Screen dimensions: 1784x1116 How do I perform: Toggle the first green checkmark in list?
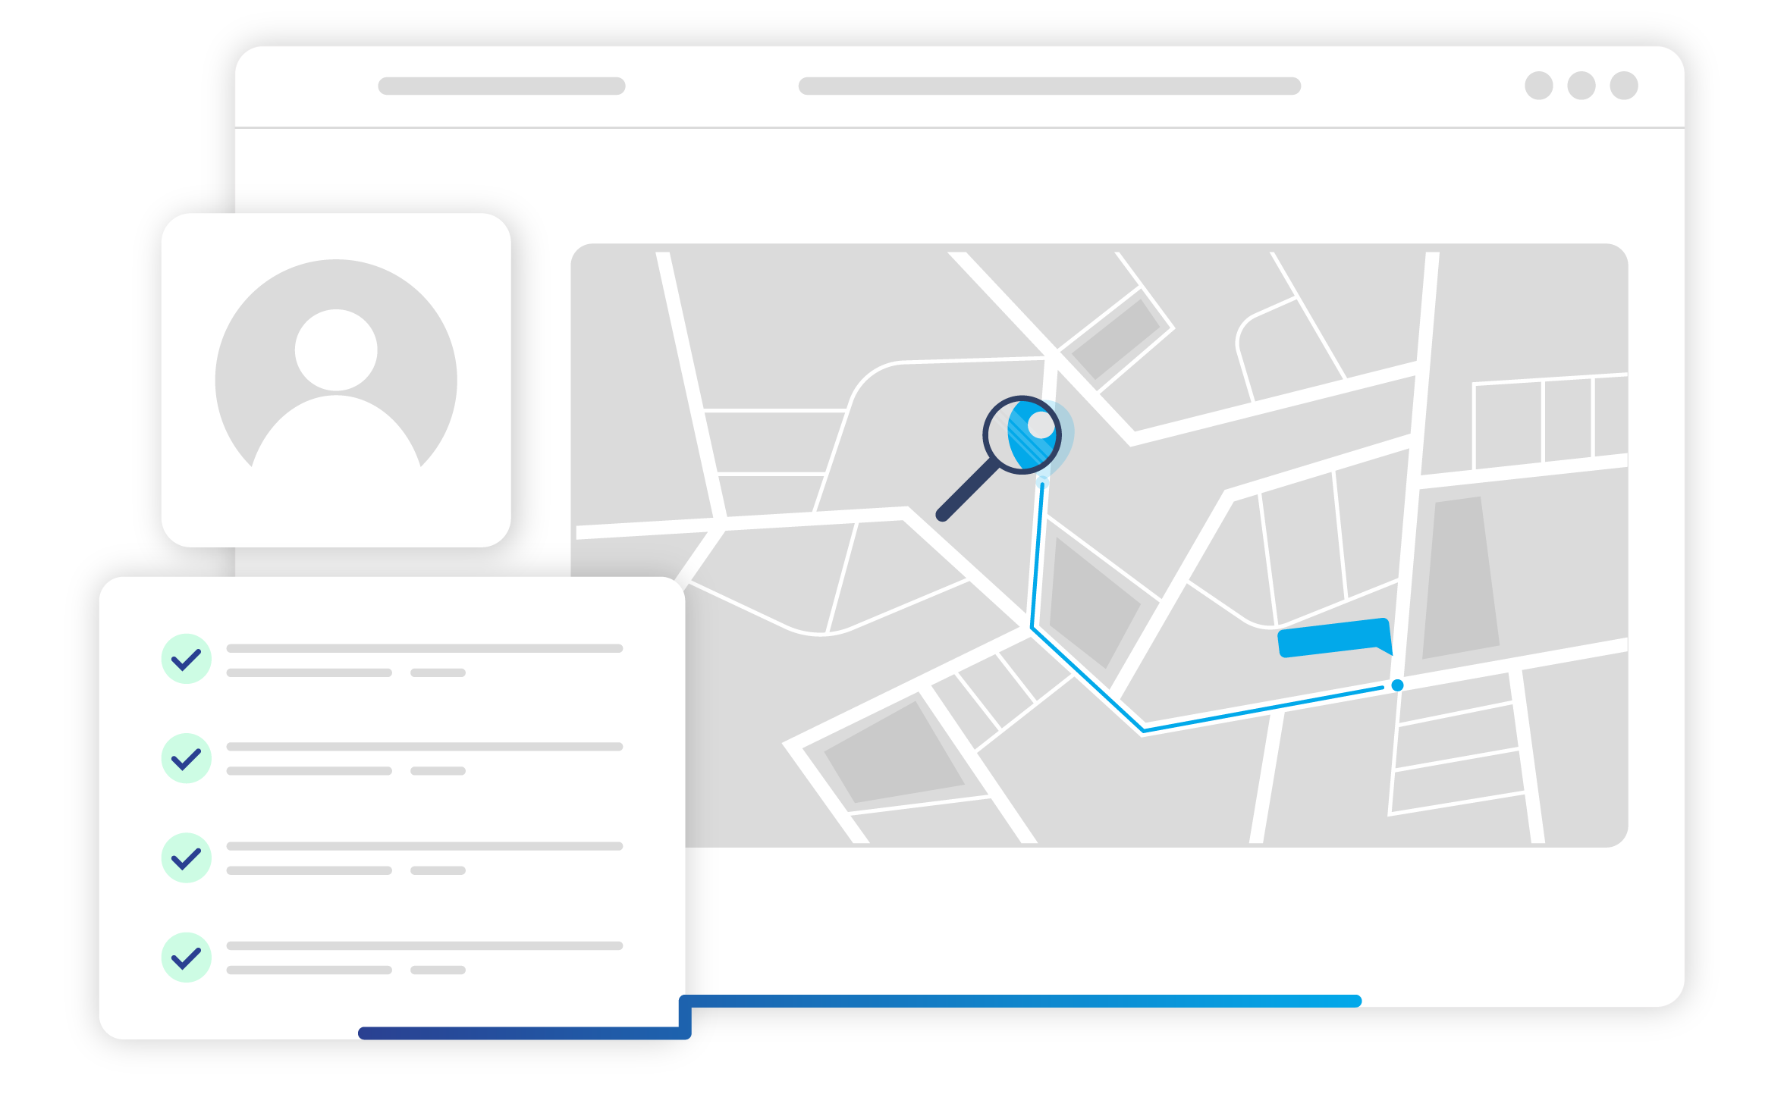point(186,659)
